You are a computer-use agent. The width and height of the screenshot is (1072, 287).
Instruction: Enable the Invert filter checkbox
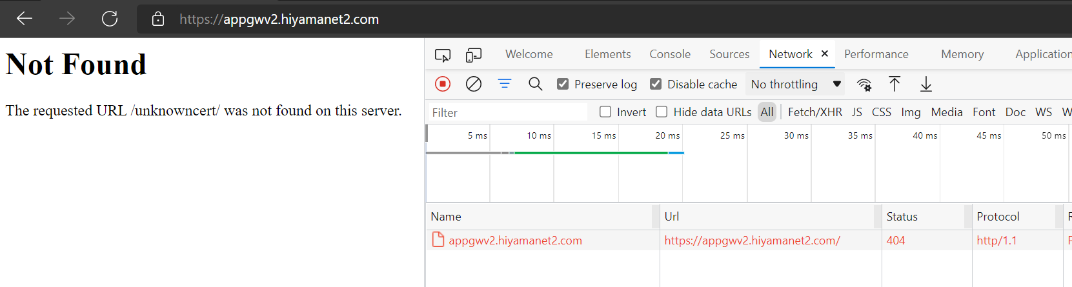(x=605, y=112)
